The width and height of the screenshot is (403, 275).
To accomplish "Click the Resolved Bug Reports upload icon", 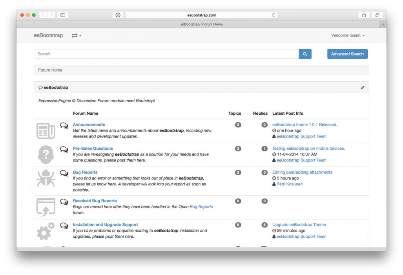I will click(x=46, y=207).
